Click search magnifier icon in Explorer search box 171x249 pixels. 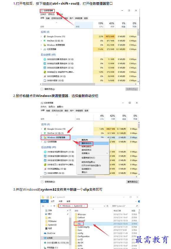point(137,206)
